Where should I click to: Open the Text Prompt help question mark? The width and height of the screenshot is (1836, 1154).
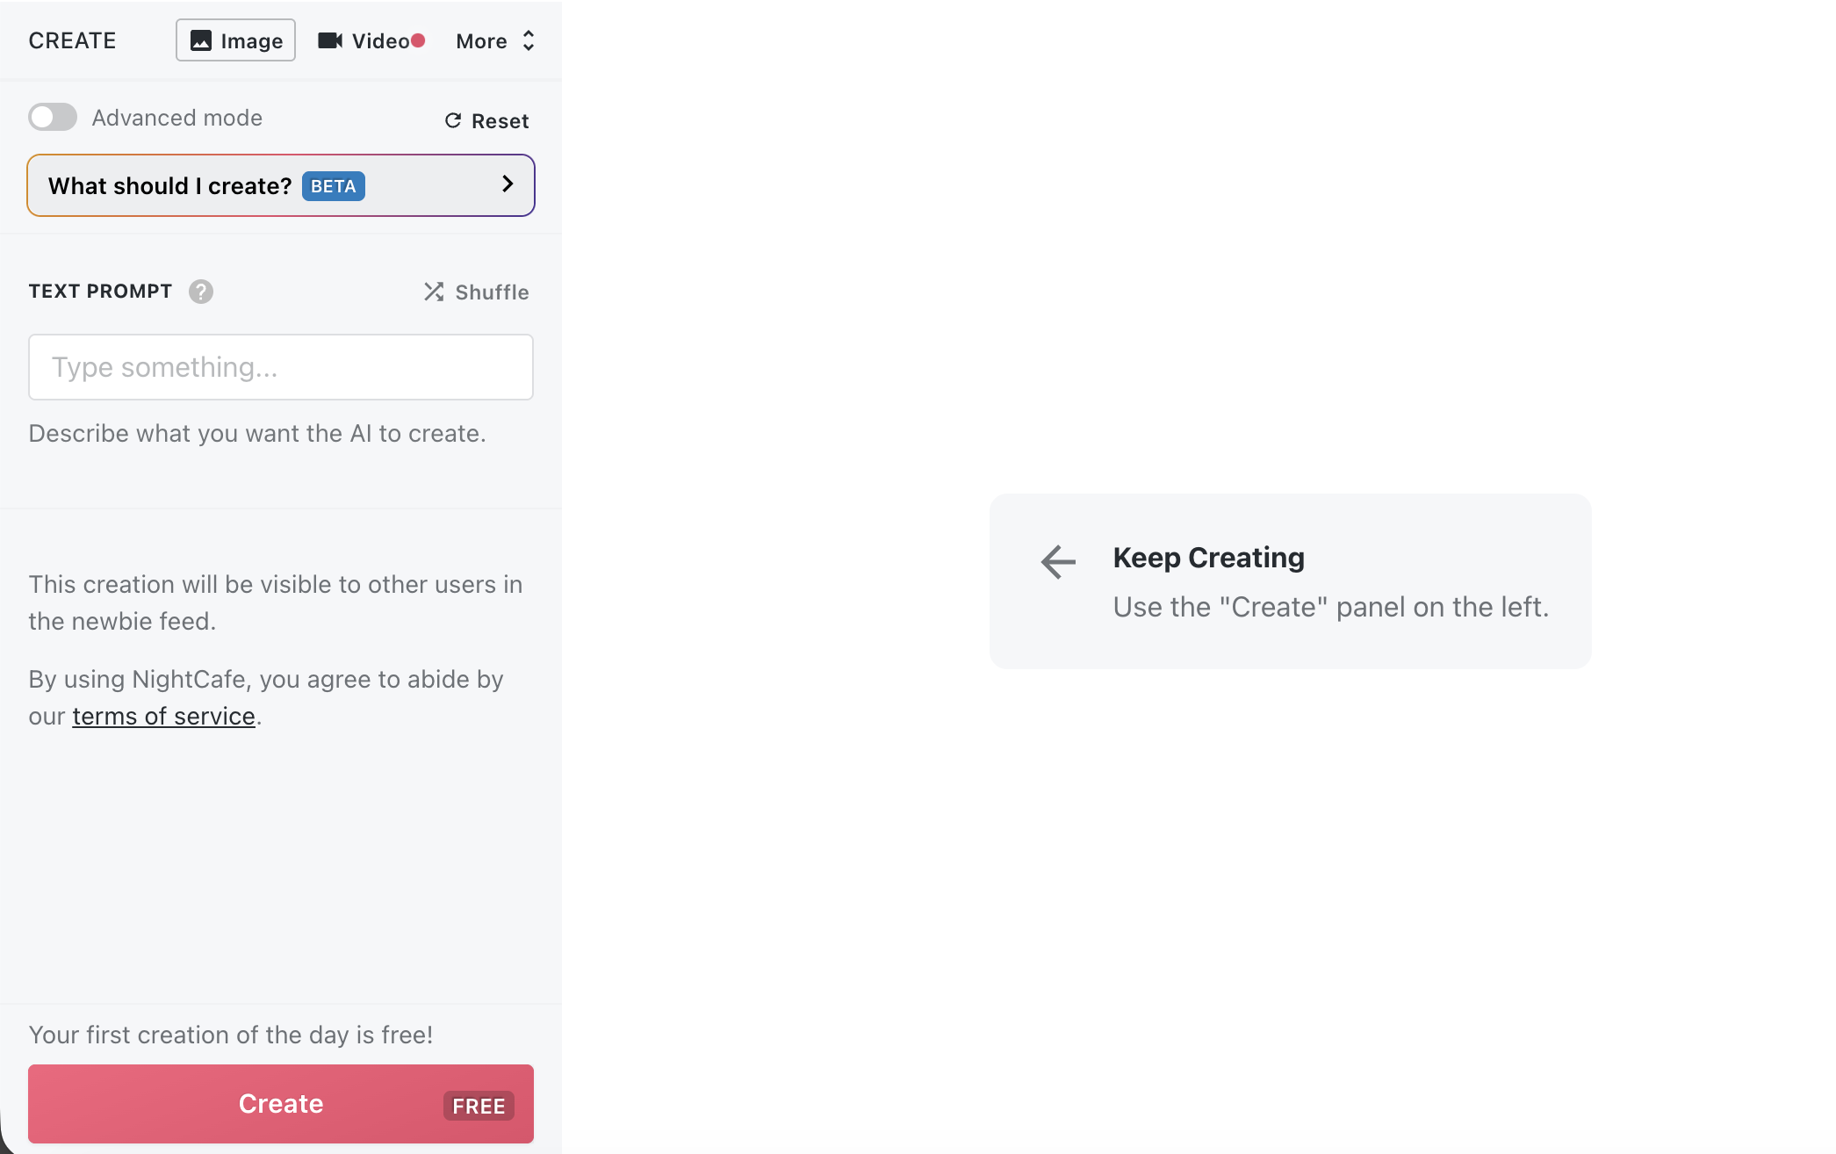point(201,292)
